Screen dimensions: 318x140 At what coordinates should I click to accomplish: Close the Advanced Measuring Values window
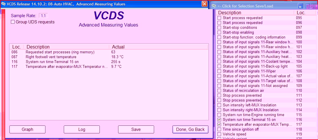(x=205, y=4)
